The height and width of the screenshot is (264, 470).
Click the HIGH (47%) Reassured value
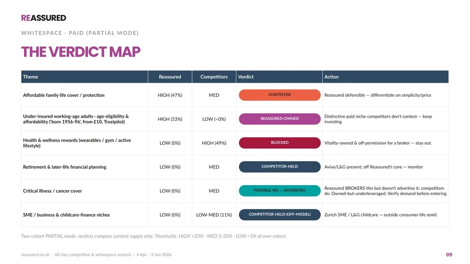170,95
